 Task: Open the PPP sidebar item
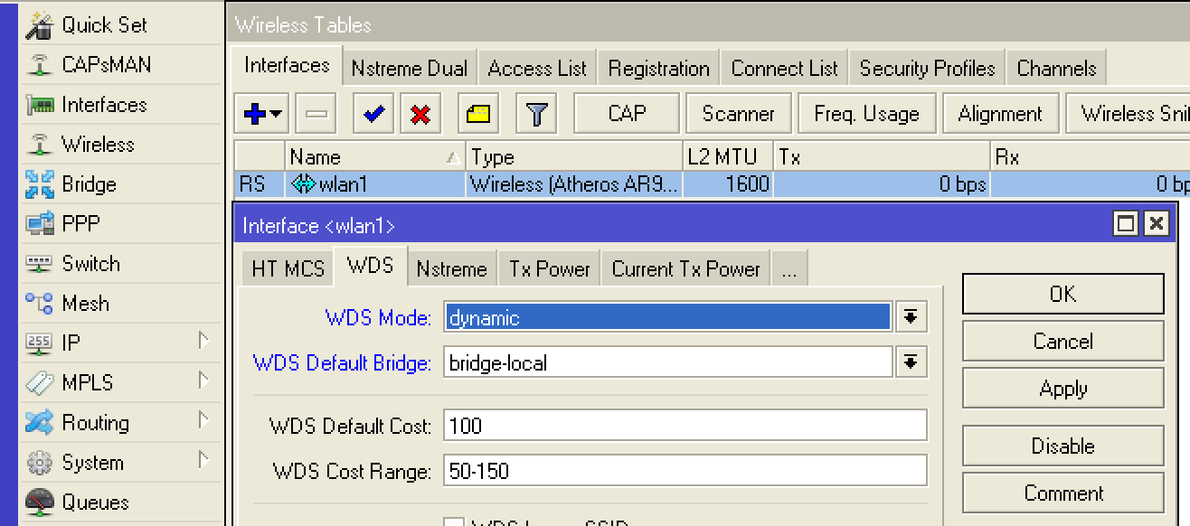(120, 224)
